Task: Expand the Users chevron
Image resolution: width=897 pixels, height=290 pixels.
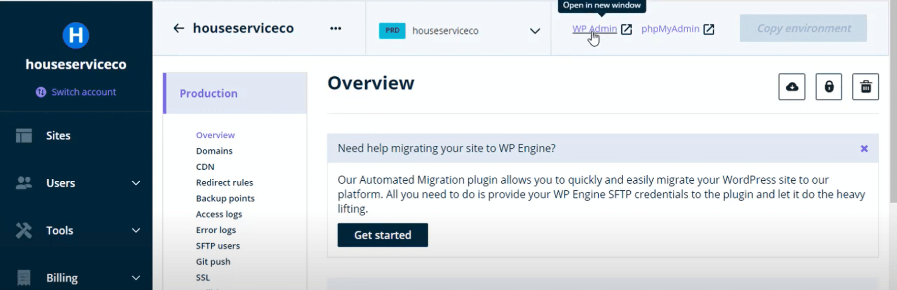Action: click(x=136, y=183)
